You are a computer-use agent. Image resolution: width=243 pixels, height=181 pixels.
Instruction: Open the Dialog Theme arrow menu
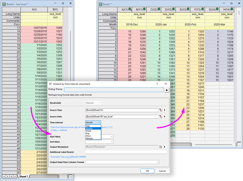pos(167,90)
